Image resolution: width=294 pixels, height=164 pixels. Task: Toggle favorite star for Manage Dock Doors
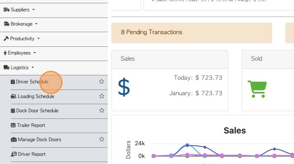pos(102,140)
